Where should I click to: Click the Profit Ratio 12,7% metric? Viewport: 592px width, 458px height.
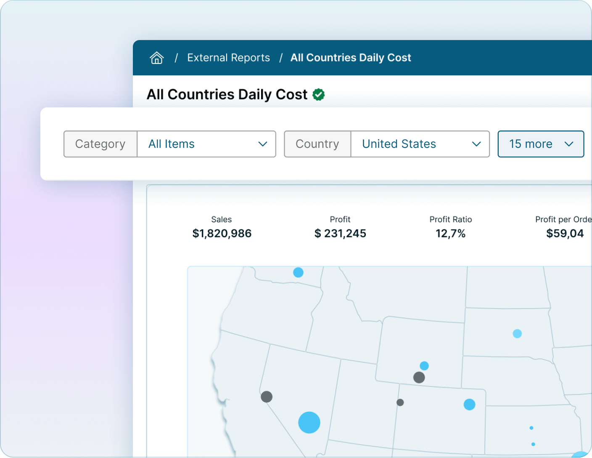coord(450,233)
